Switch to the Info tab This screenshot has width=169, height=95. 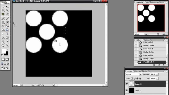point(147,2)
